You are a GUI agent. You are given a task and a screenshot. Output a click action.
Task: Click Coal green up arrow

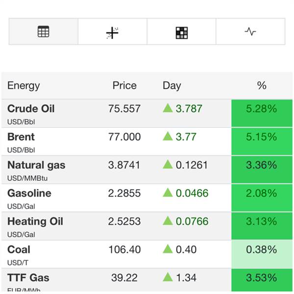coord(168,249)
